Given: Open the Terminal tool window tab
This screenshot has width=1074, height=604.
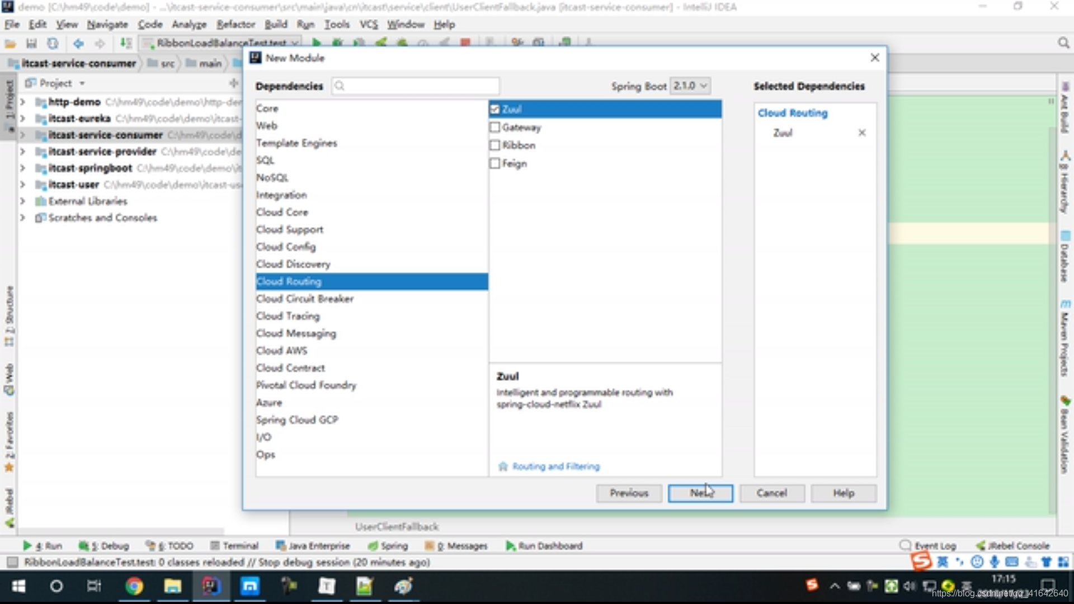Looking at the screenshot, I should coord(234,546).
